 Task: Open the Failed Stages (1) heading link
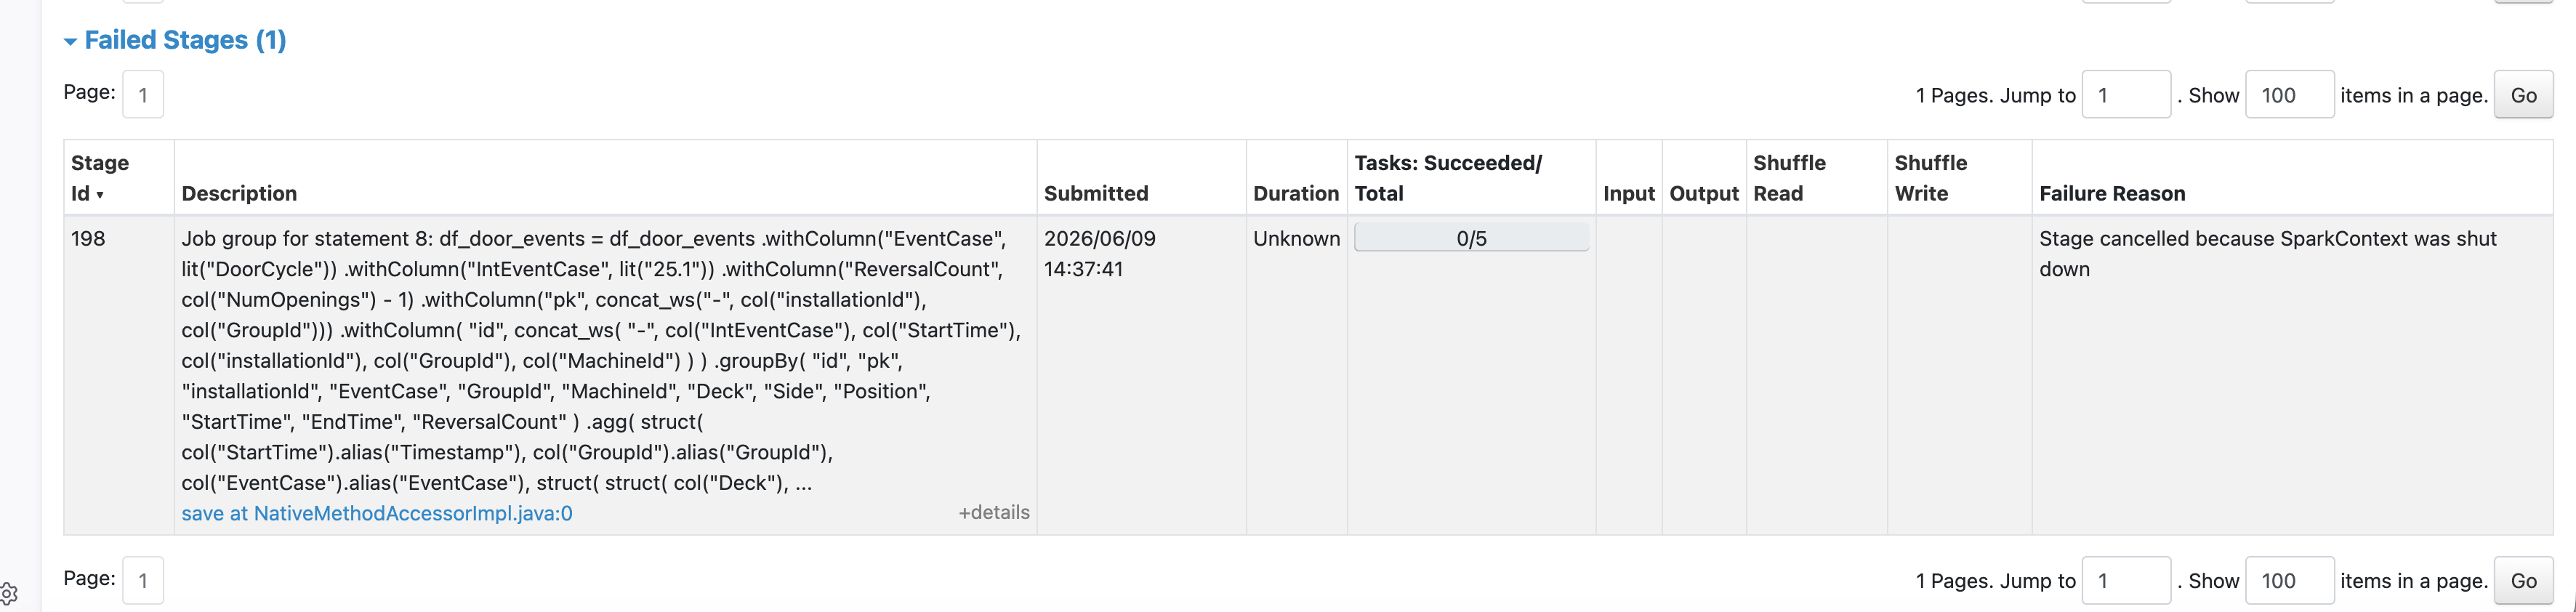185,40
